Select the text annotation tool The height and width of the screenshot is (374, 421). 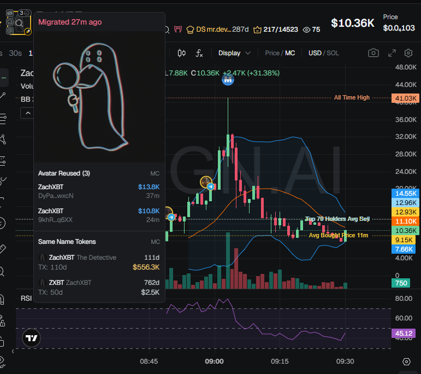(x=2, y=202)
